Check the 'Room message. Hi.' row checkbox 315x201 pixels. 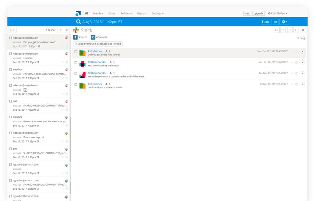10,133
